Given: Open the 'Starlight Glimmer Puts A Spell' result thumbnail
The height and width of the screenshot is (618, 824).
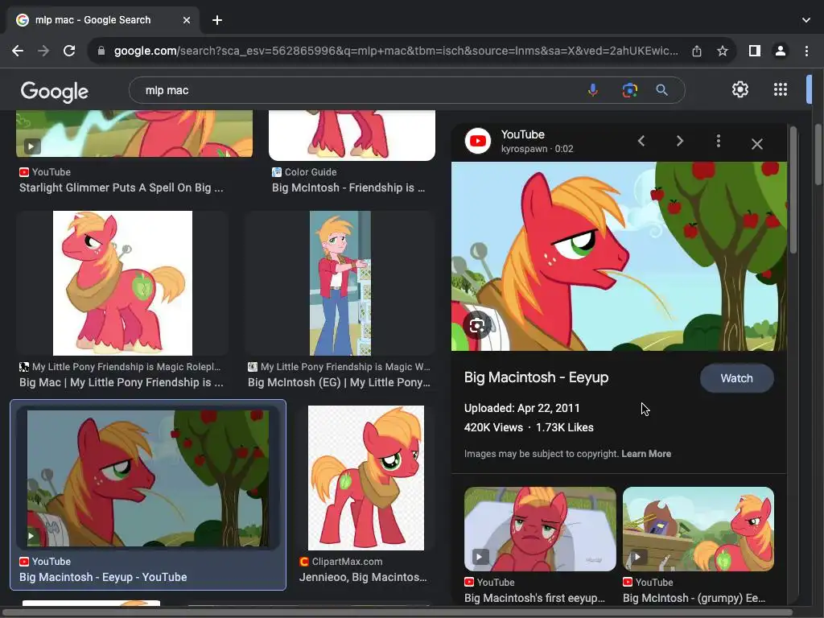Looking at the screenshot, I should point(134,134).
